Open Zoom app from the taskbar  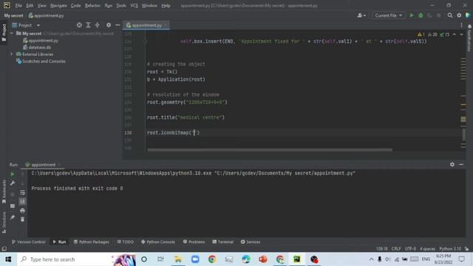[x=195, y=259]
